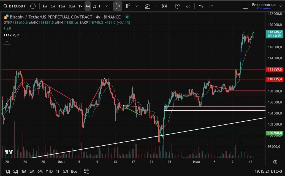285x176 pixels.
Task: Undo the last chart action
Action: tap(201, 6)
